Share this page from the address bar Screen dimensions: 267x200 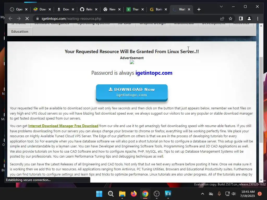[x=222, y=18]
